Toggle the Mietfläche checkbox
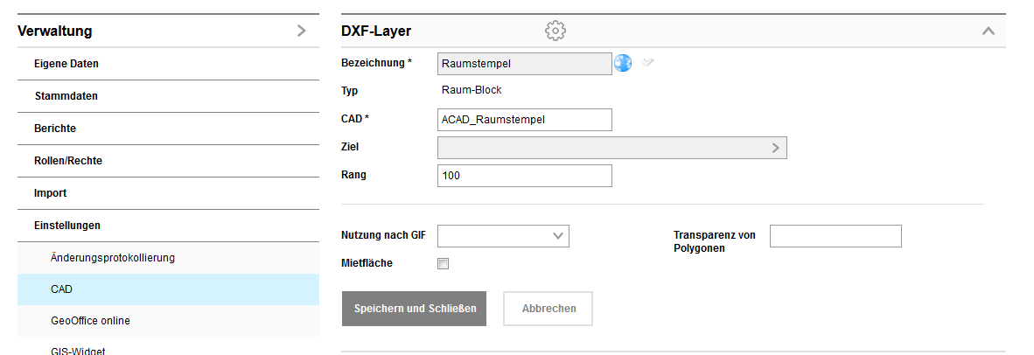Screen dimensions: 1034x355 444,263
